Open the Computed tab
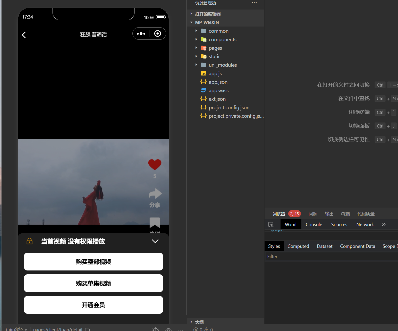Image resolution: width=398 pixels, height=331 pixels. click(298, 246)
